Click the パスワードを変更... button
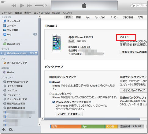Screen dimensions: 148x134 [69, 114]
